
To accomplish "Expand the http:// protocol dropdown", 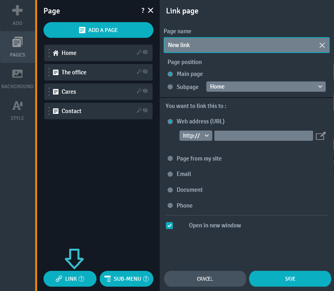I will pyautogui.click(x=196, y=136).
